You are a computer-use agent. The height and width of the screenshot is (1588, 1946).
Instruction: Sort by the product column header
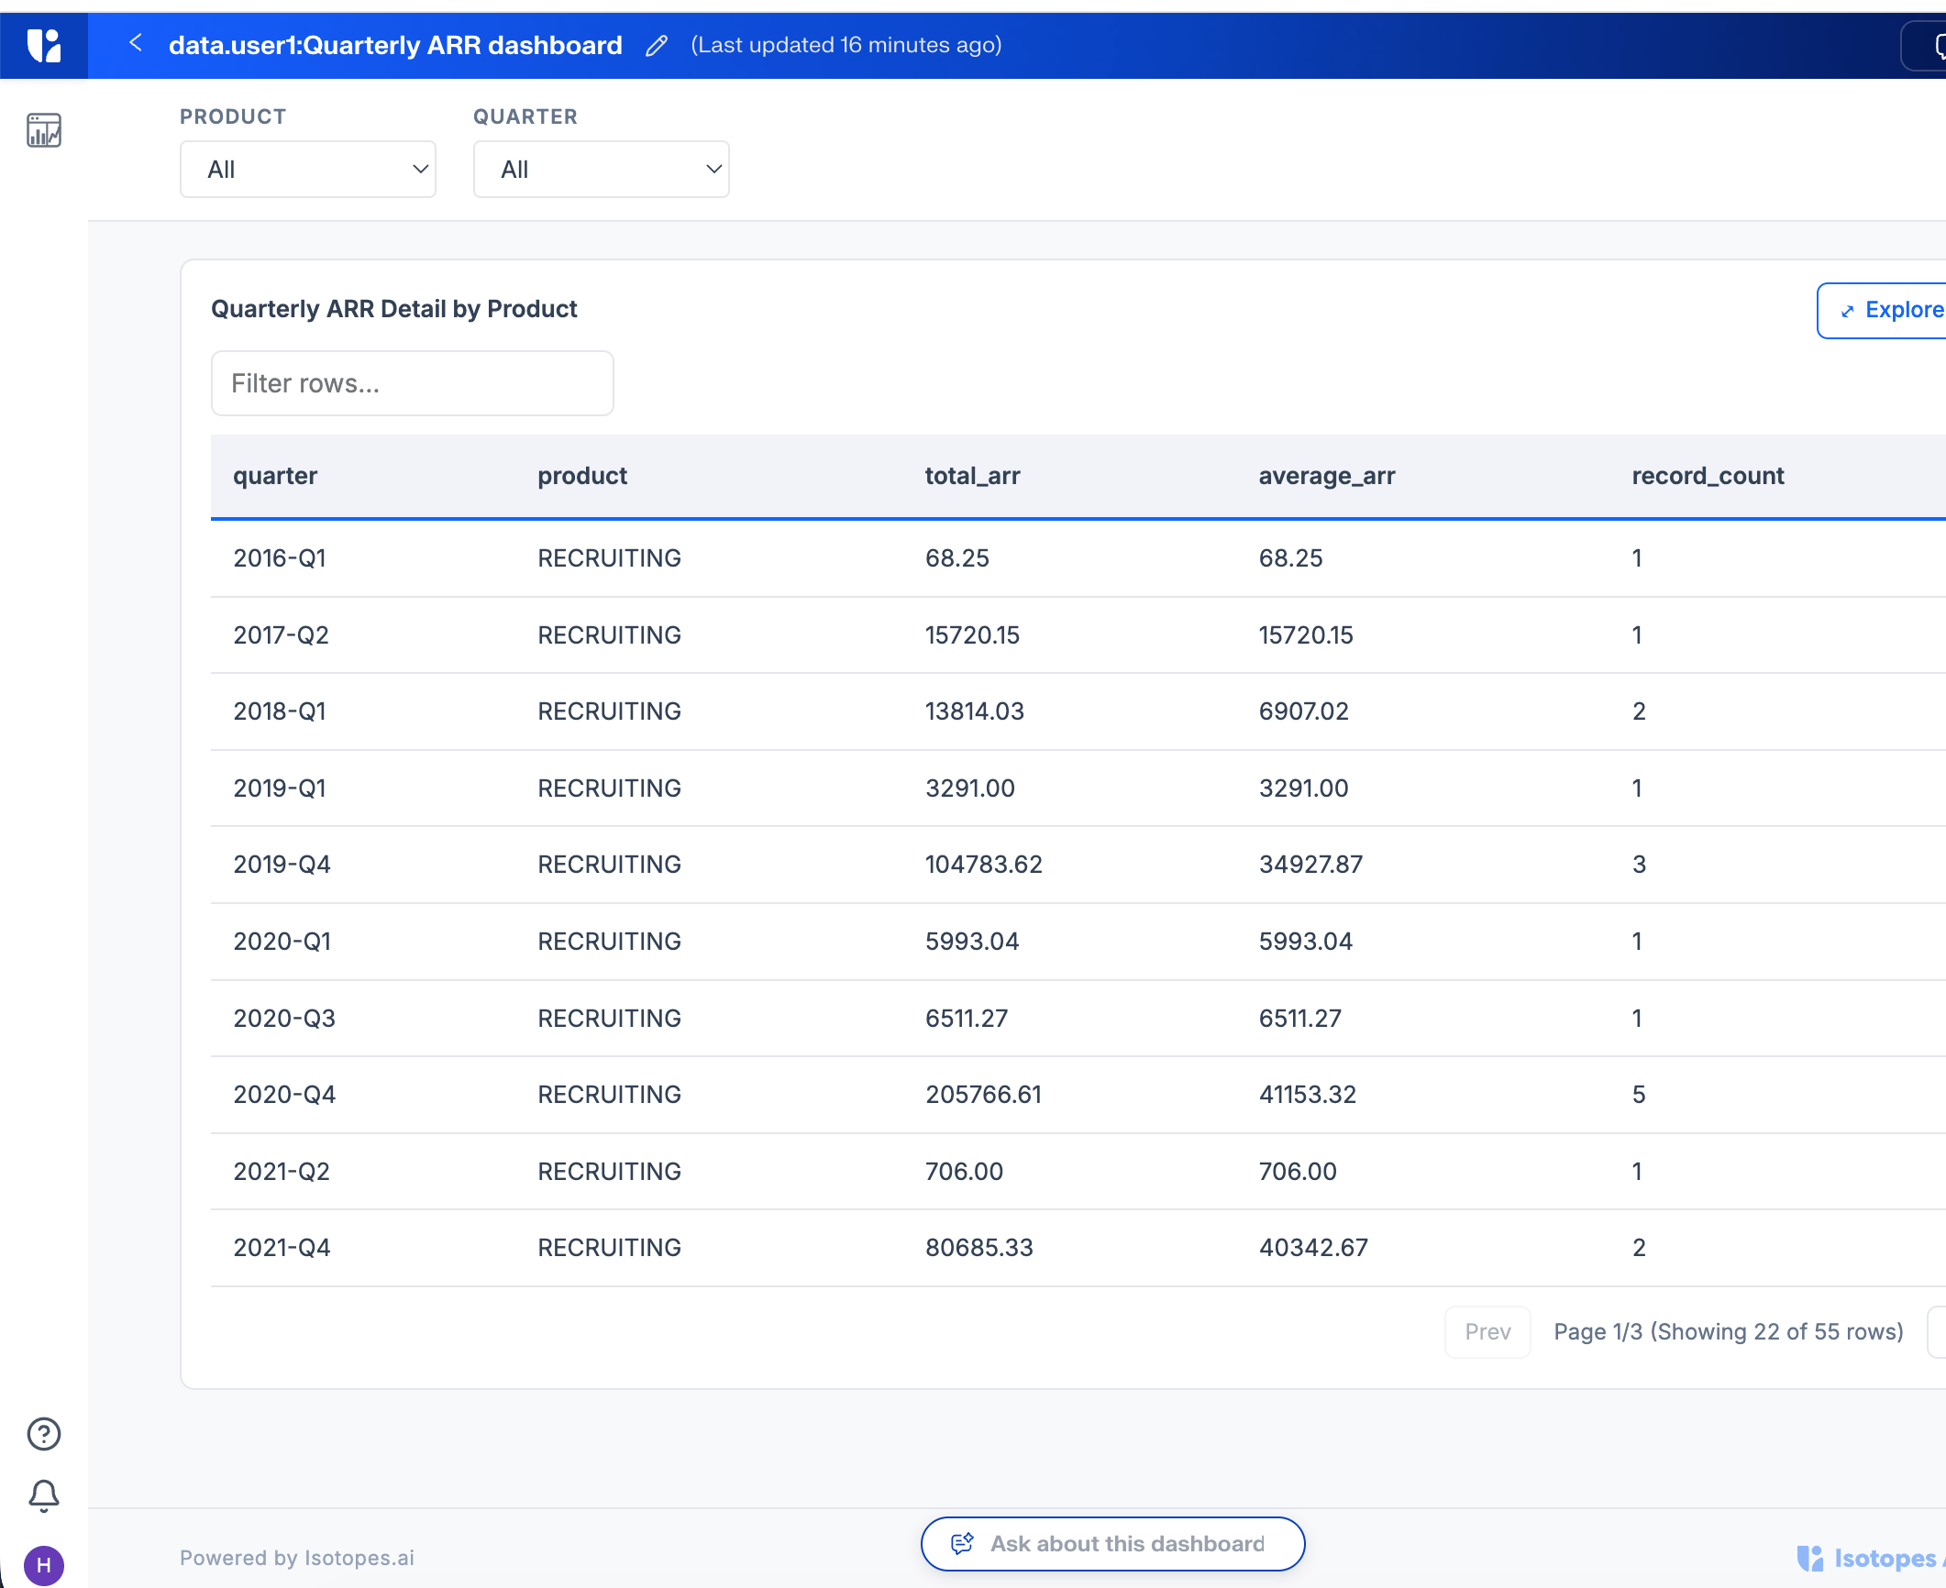582,476
